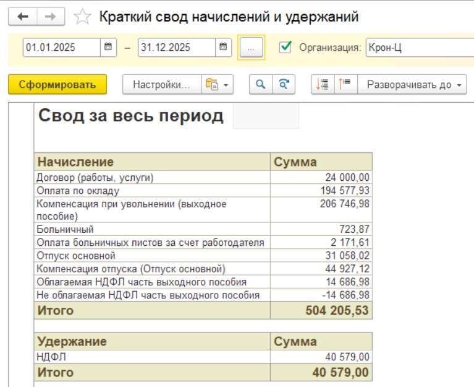Open the Настройки... settings button
The width and height of the screenshot is (474, 387).
[x=162, y=84]
